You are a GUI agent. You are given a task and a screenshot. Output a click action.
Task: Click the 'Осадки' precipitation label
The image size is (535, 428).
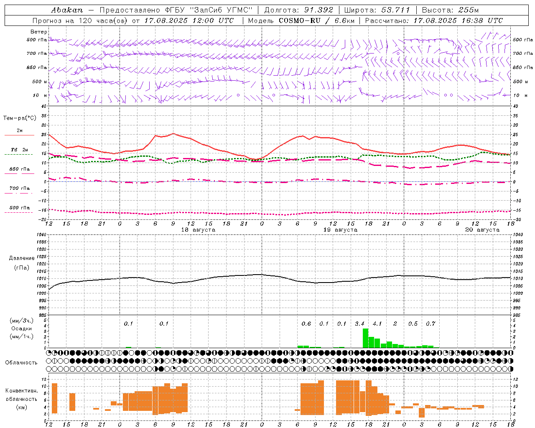pyautogui.click(x=22, y=329)
